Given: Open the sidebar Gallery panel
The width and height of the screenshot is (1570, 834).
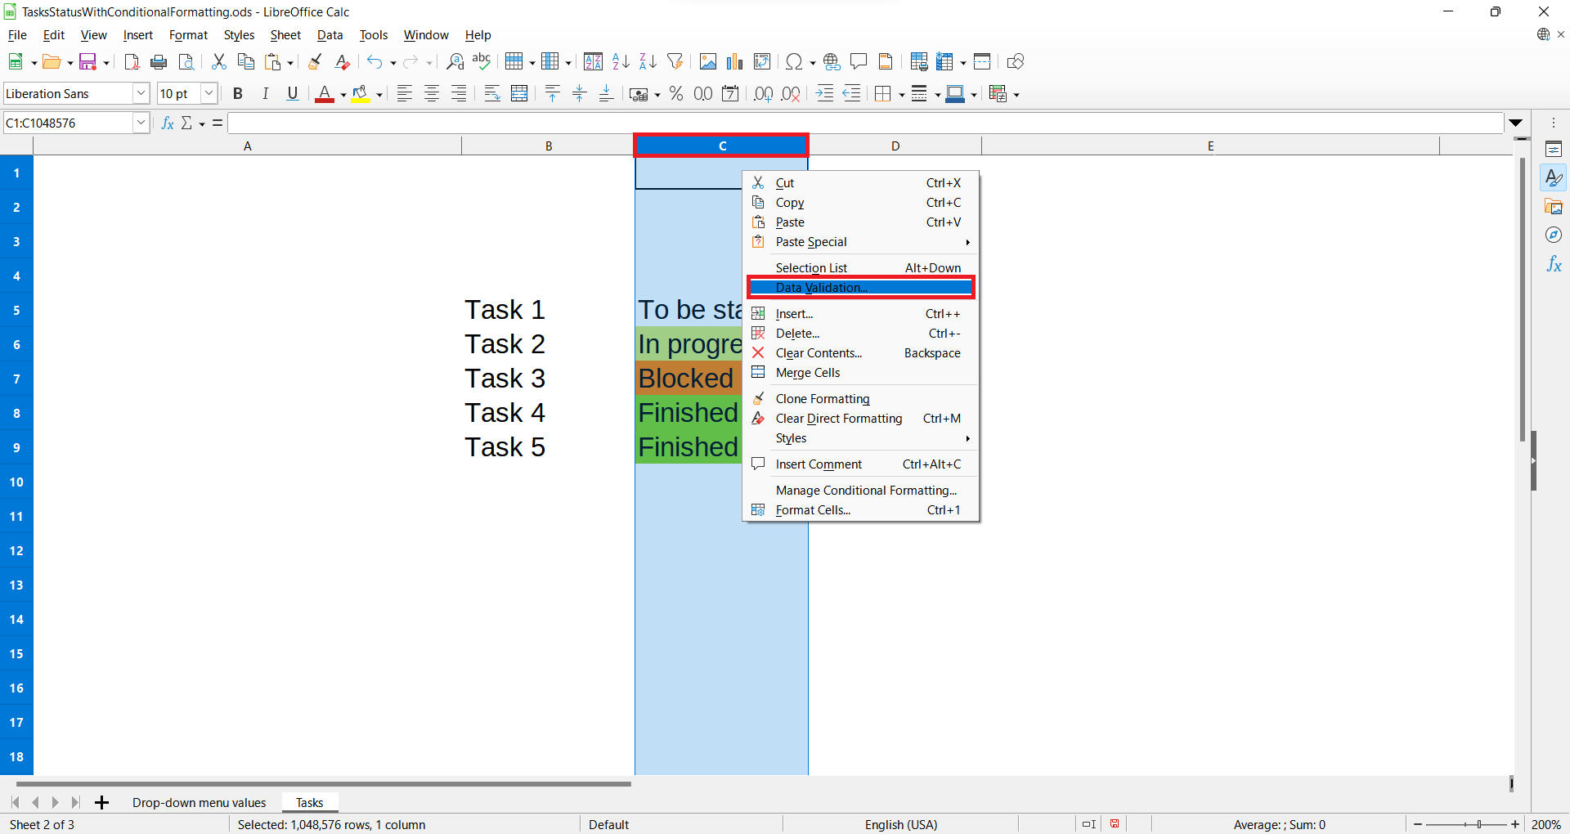Looking at the screenshot, I should [1554, 207].
